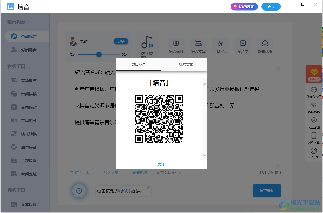
Task: Click the 音频工具 sidebar heading
Action: [x=16, y=66]
